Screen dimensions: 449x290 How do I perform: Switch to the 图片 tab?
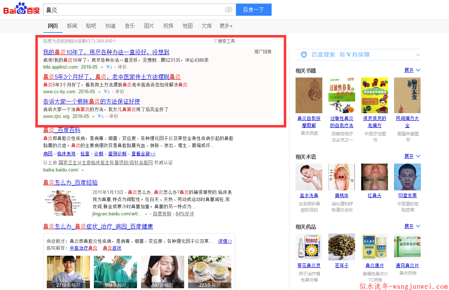coord(149,26)
